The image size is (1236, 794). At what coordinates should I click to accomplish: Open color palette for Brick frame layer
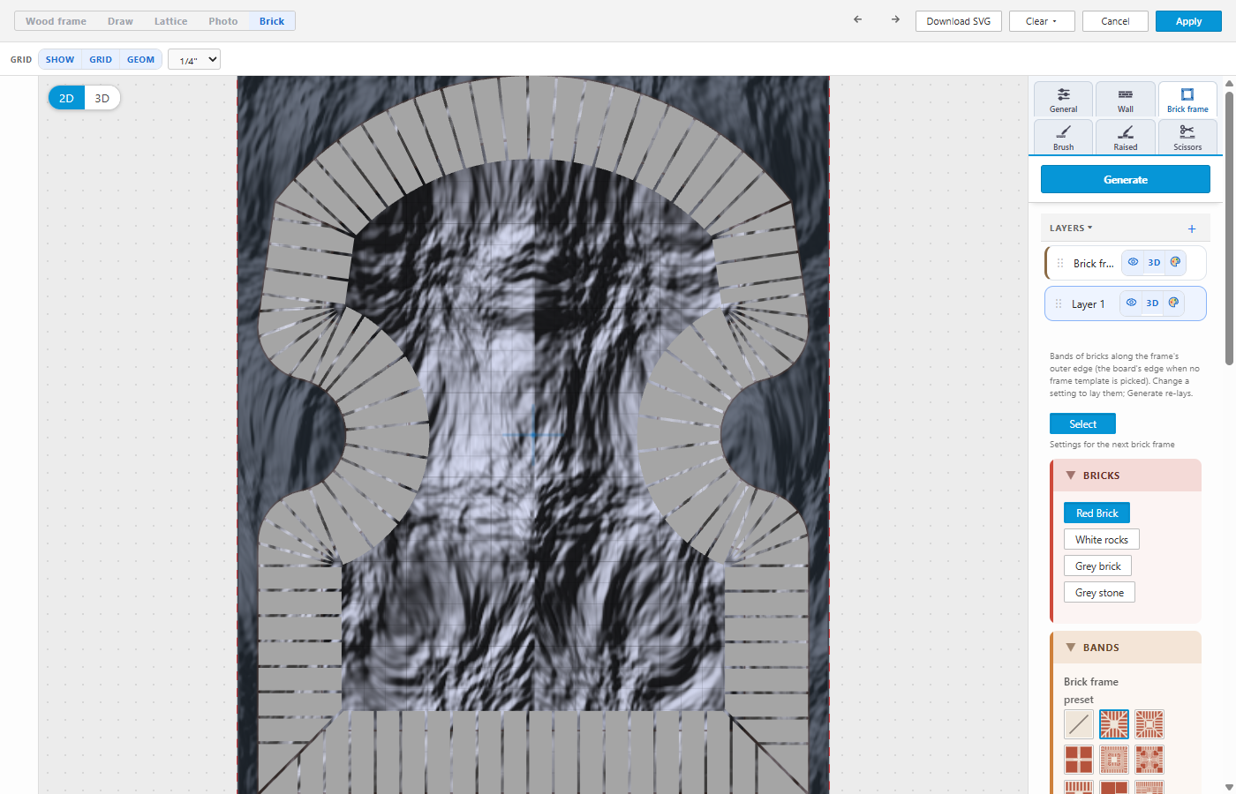pos(1175,262)
